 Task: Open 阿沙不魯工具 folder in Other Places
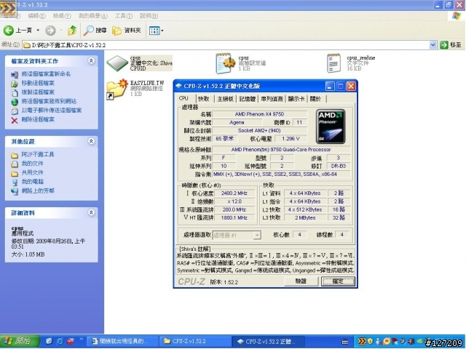[x=38, y=154]
